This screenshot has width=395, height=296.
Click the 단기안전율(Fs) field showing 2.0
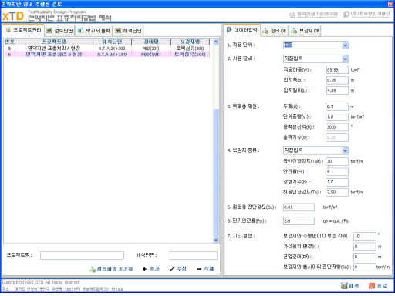[x=299, y=221]
